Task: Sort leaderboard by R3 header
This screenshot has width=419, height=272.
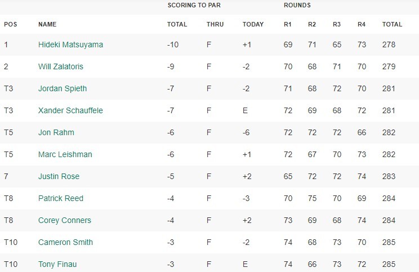Action: pyautogui.click(x=337, y=24)
